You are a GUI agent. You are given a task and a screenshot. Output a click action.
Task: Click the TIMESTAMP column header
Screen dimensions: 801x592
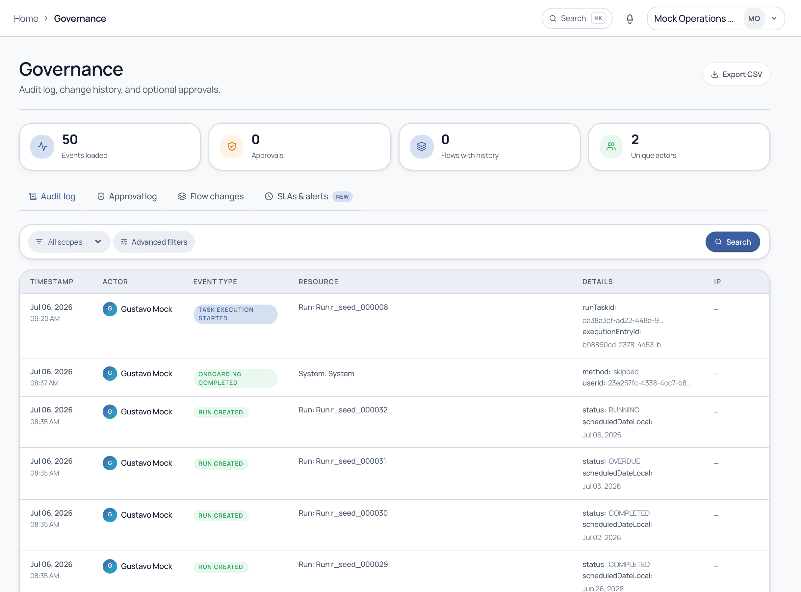pyautogui.click(x=52, y=282)
